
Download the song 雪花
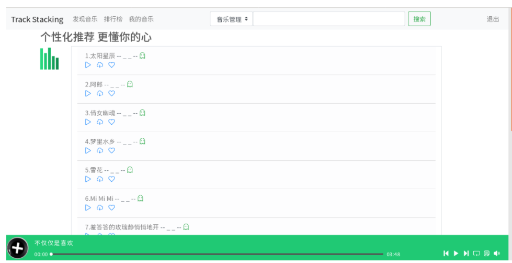pyautogui.click(x=100, y=179)
